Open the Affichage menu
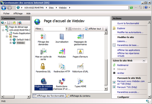This screenshot has width=152, height=104. tap(18, 14)
